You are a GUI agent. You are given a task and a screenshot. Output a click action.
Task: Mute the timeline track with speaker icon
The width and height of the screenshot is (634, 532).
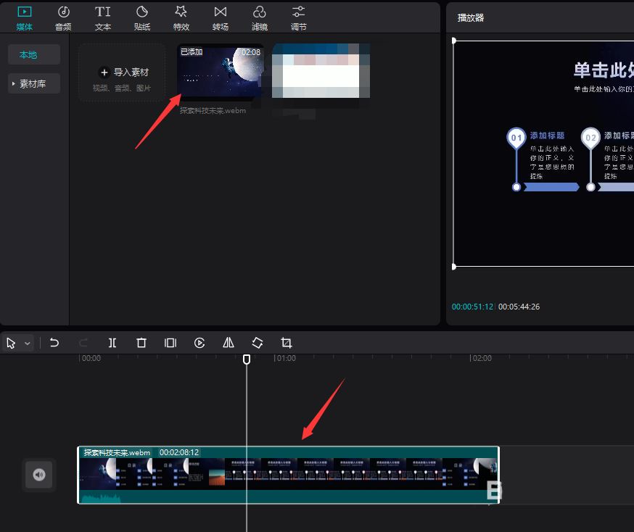pyautogui.click(x=39, y=475)
